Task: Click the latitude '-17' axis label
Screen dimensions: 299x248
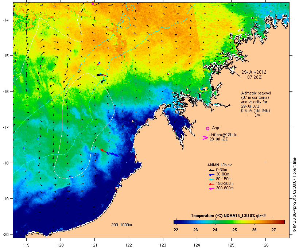Action: pos(5,127)
